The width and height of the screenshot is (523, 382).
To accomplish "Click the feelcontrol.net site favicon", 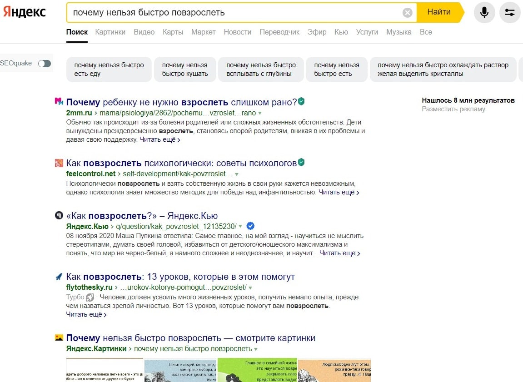I will [x=59, y=163].
